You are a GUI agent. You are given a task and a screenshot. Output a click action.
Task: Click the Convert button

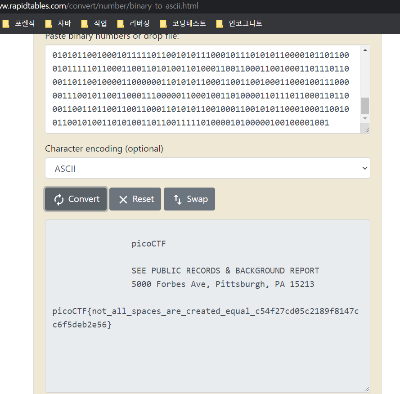point(76,199)
